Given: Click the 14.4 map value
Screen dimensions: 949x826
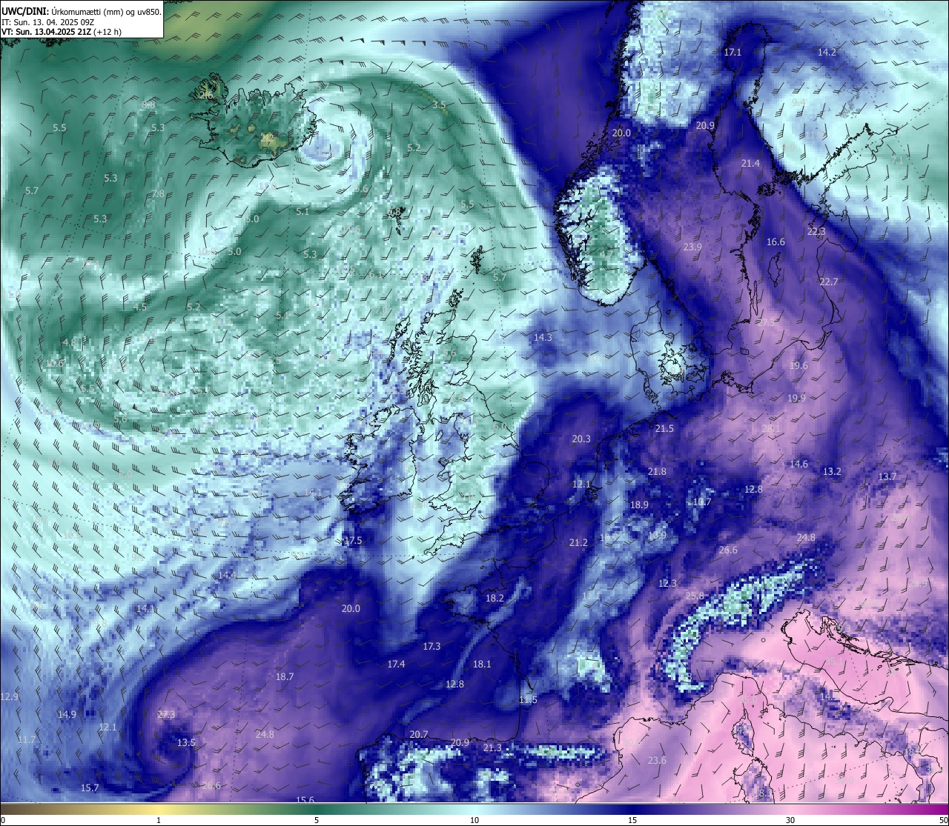Looking at the screenshot, I should tap(227, 576).
